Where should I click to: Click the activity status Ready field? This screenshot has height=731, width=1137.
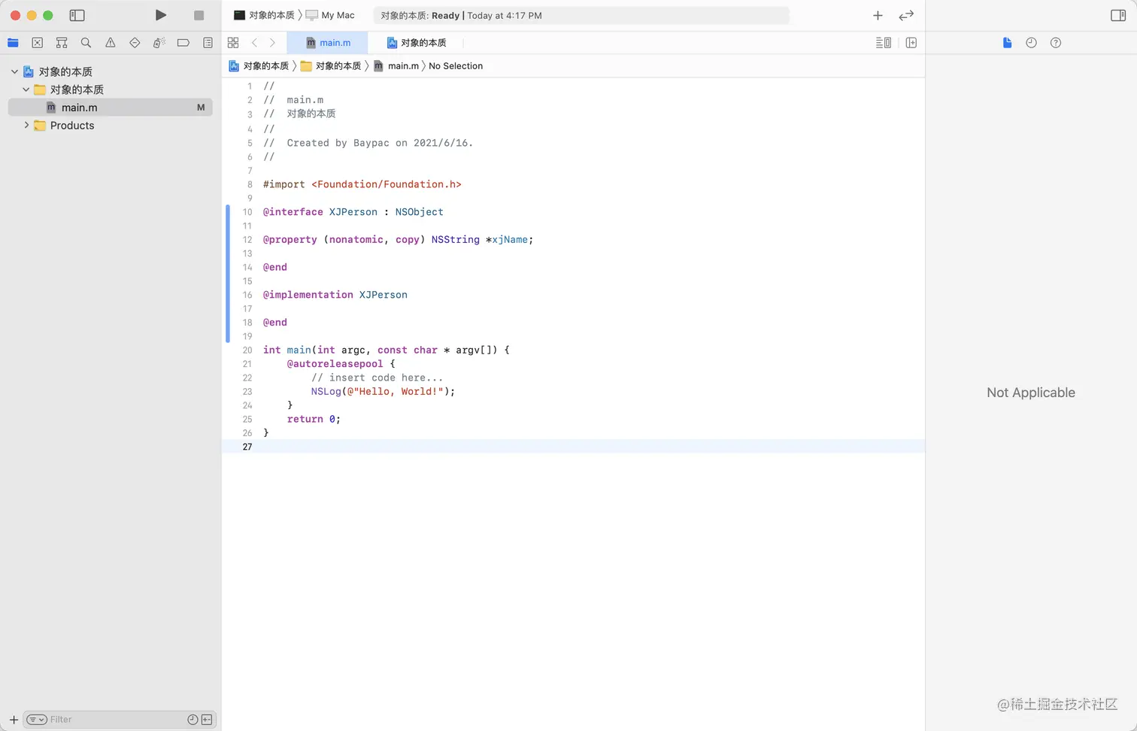point(581,15)
